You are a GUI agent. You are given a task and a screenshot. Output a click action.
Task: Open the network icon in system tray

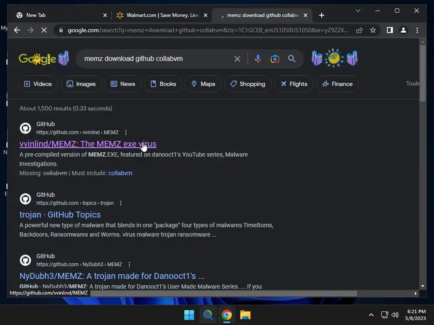[384, 315]
